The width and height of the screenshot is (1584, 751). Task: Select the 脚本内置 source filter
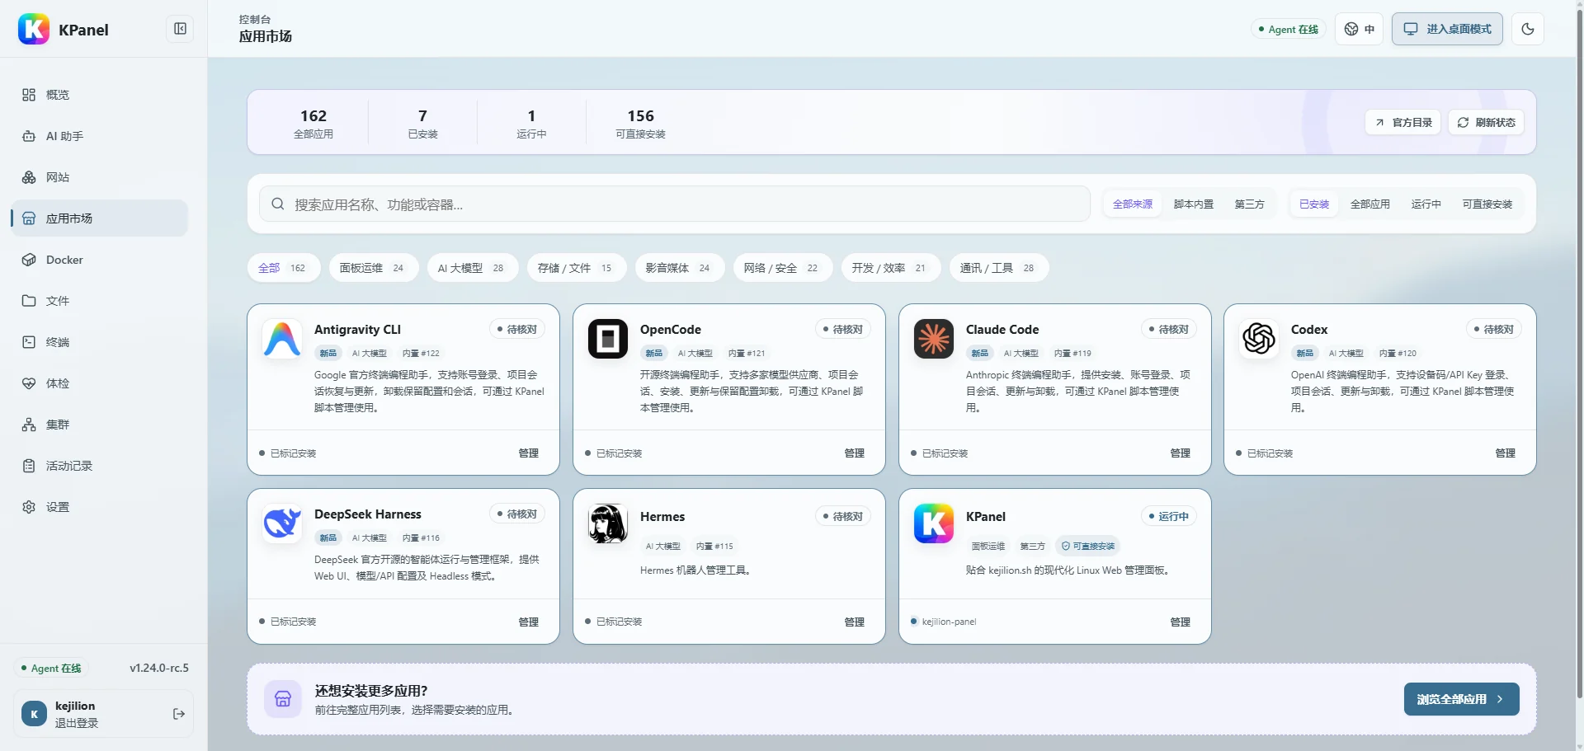coord(1193,204)
